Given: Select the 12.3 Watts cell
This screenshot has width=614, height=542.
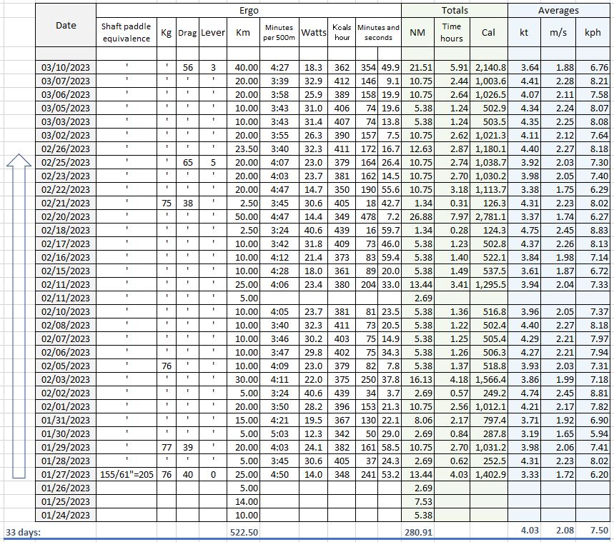Looking at the screenshot, I should [x=313, y=433].
